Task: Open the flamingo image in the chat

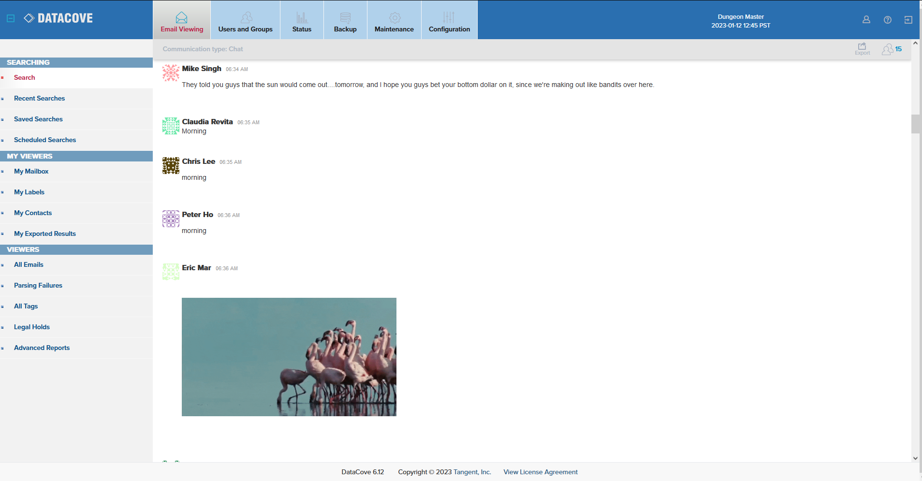Action: pos(289,357)
